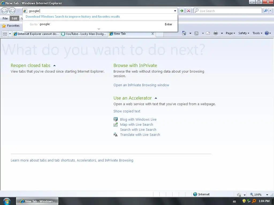Switch to YouTube Lucky Man Dodg tab
Screen dimensions: 274x205
tap(84, 34)
